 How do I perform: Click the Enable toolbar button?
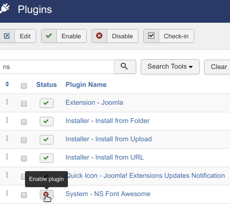point(64,36)
